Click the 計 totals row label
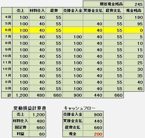Viewport: 145px width, 138px height. tap(7, 95)
